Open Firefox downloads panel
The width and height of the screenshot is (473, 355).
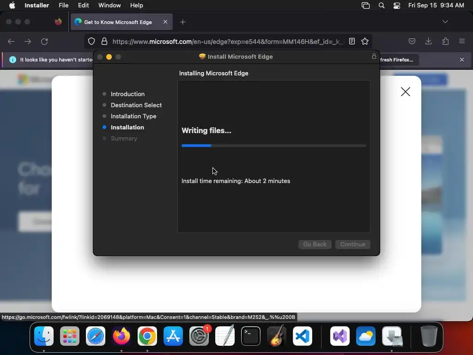[x=428, y=41]
